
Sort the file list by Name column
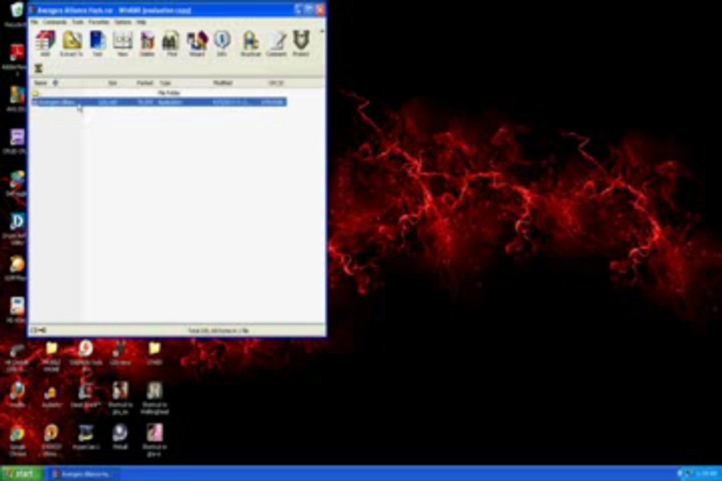coord(41,83)
